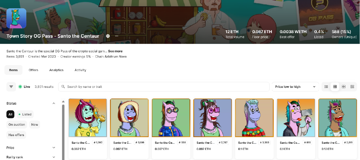The width and height of the screenshot is (360, 160).
Task: Switch to the Offers tab
Action: pyautogui.click(x=33, y=70)
